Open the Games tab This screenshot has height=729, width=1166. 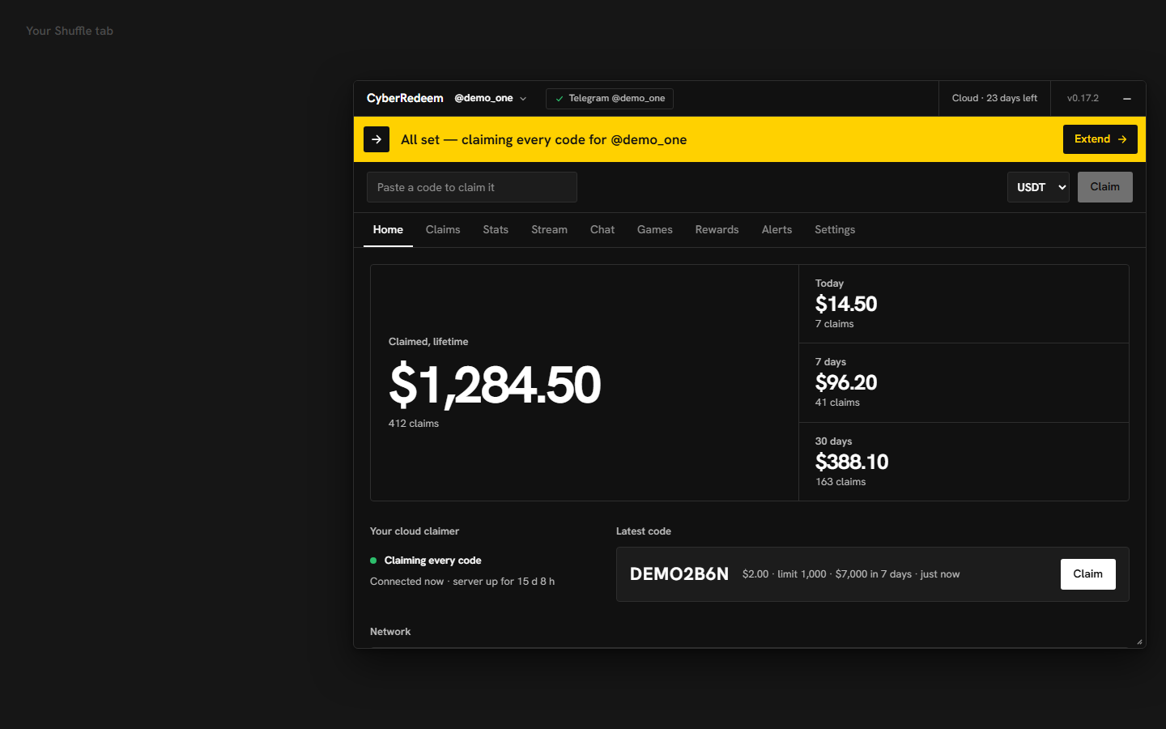point(655,230)
